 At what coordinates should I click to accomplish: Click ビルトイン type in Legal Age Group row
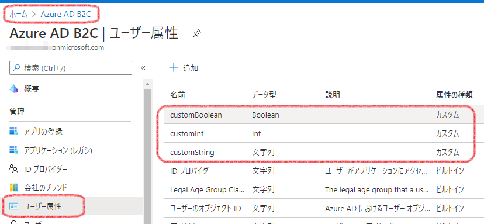[x=450, y=189]
